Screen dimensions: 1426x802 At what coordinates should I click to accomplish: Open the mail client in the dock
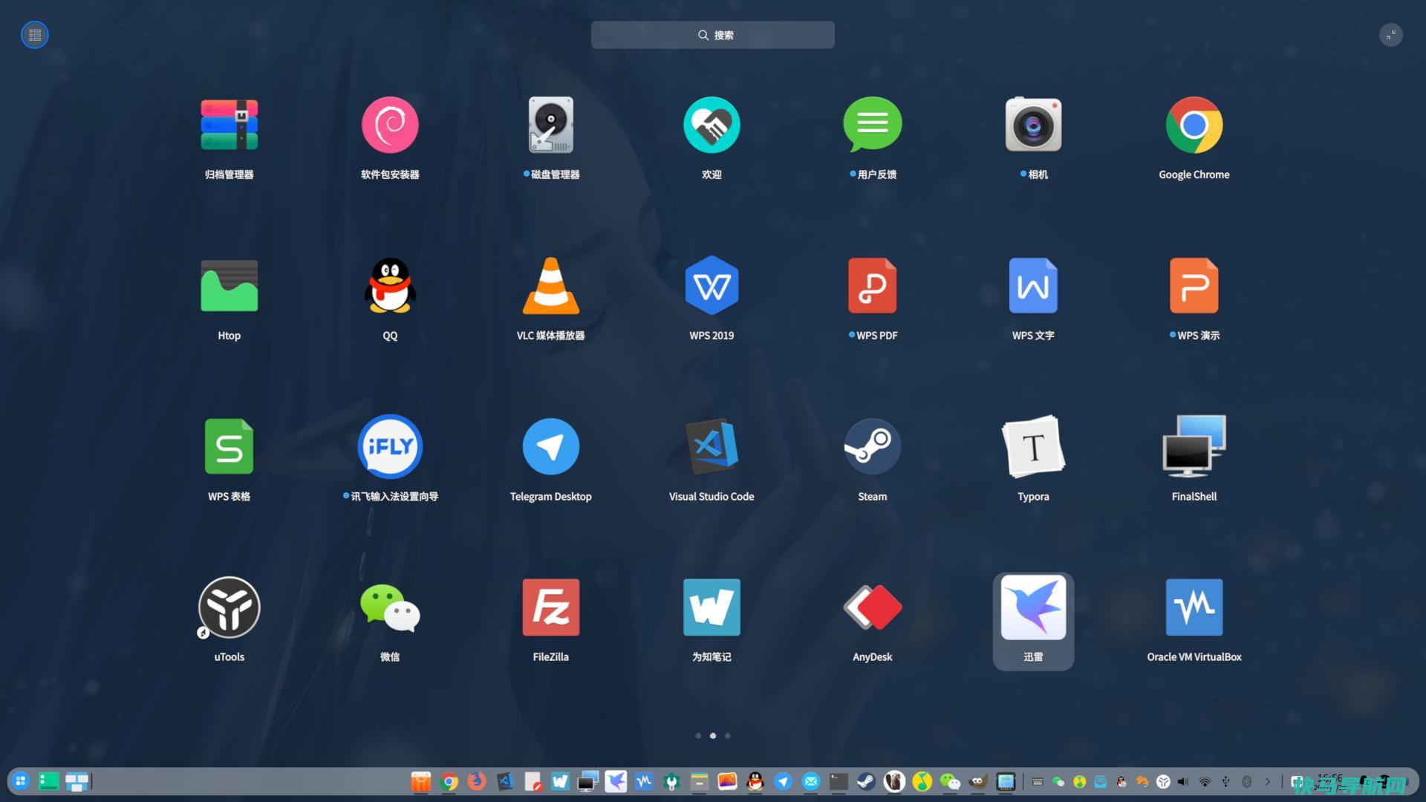(x=811, y=781)
